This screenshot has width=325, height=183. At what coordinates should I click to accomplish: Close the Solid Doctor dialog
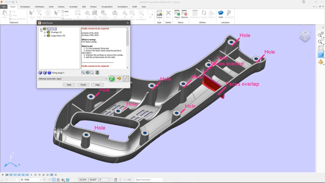coord(128,23)
